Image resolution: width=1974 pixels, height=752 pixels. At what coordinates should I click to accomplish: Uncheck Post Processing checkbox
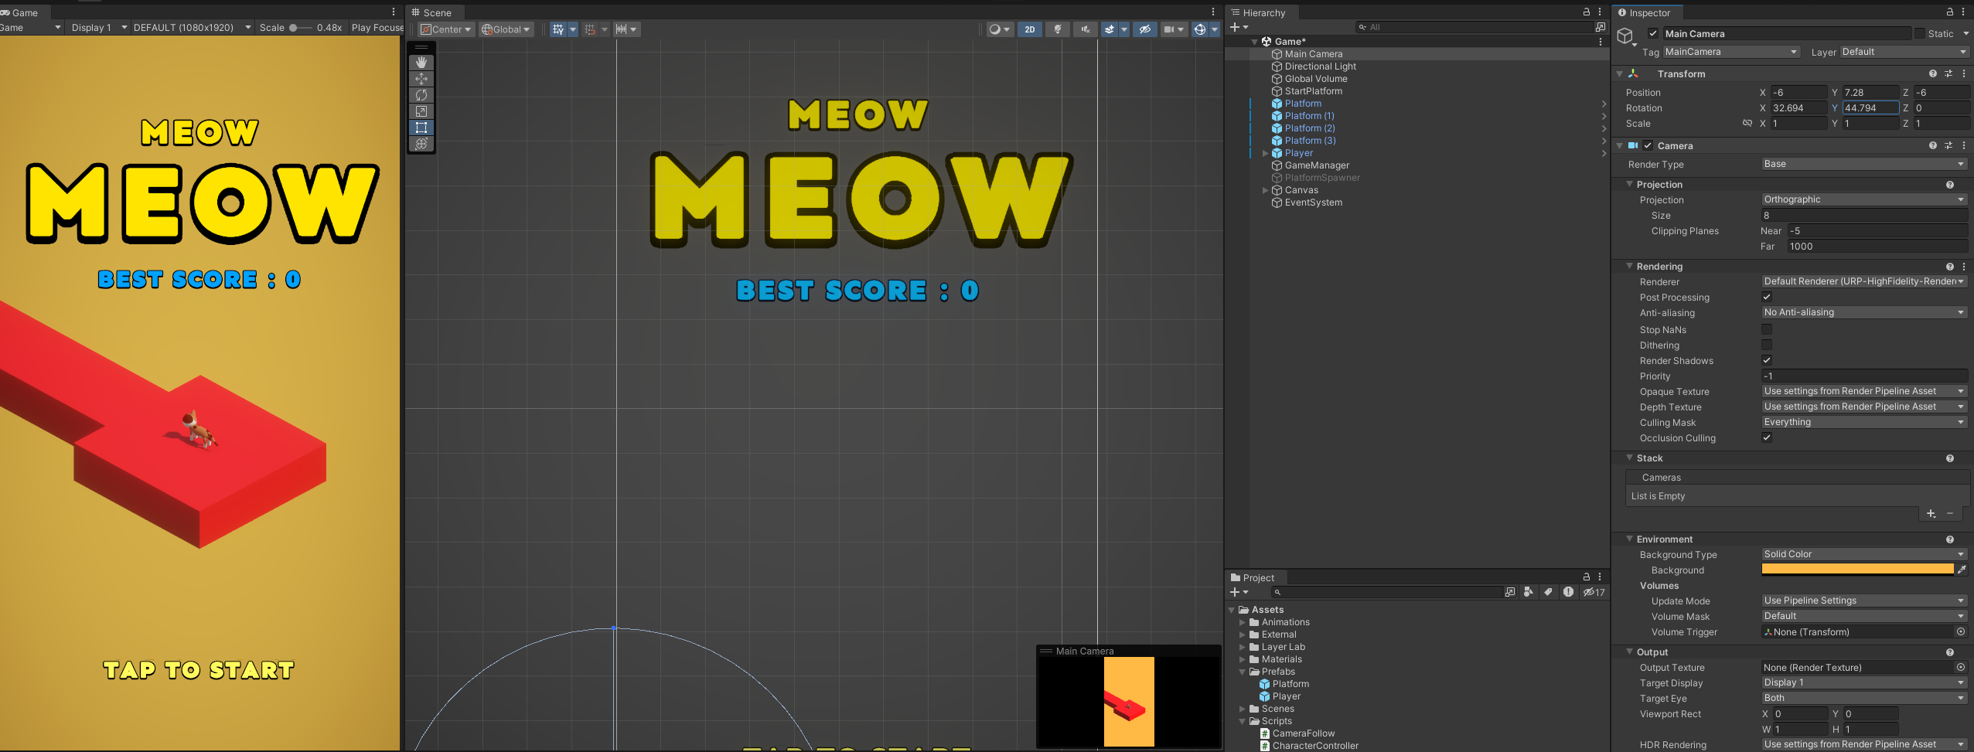click(1767, 297)
